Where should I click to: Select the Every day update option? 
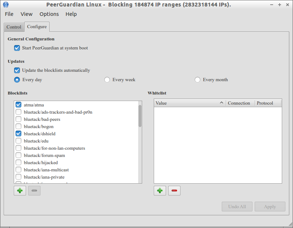(17, 80)
